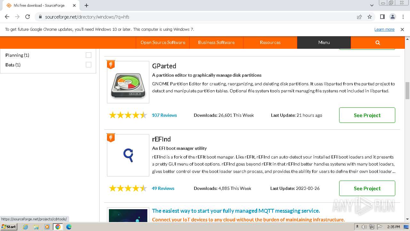Open the Chrome three-dot menu
Screen dimensions: 410x231
tap(402, 17)
